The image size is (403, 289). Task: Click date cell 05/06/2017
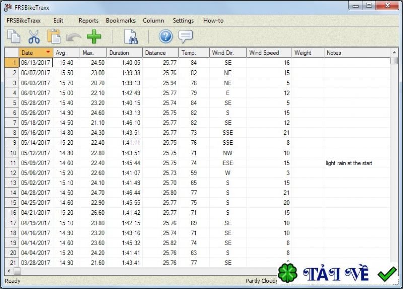click(x=36, y=173)
